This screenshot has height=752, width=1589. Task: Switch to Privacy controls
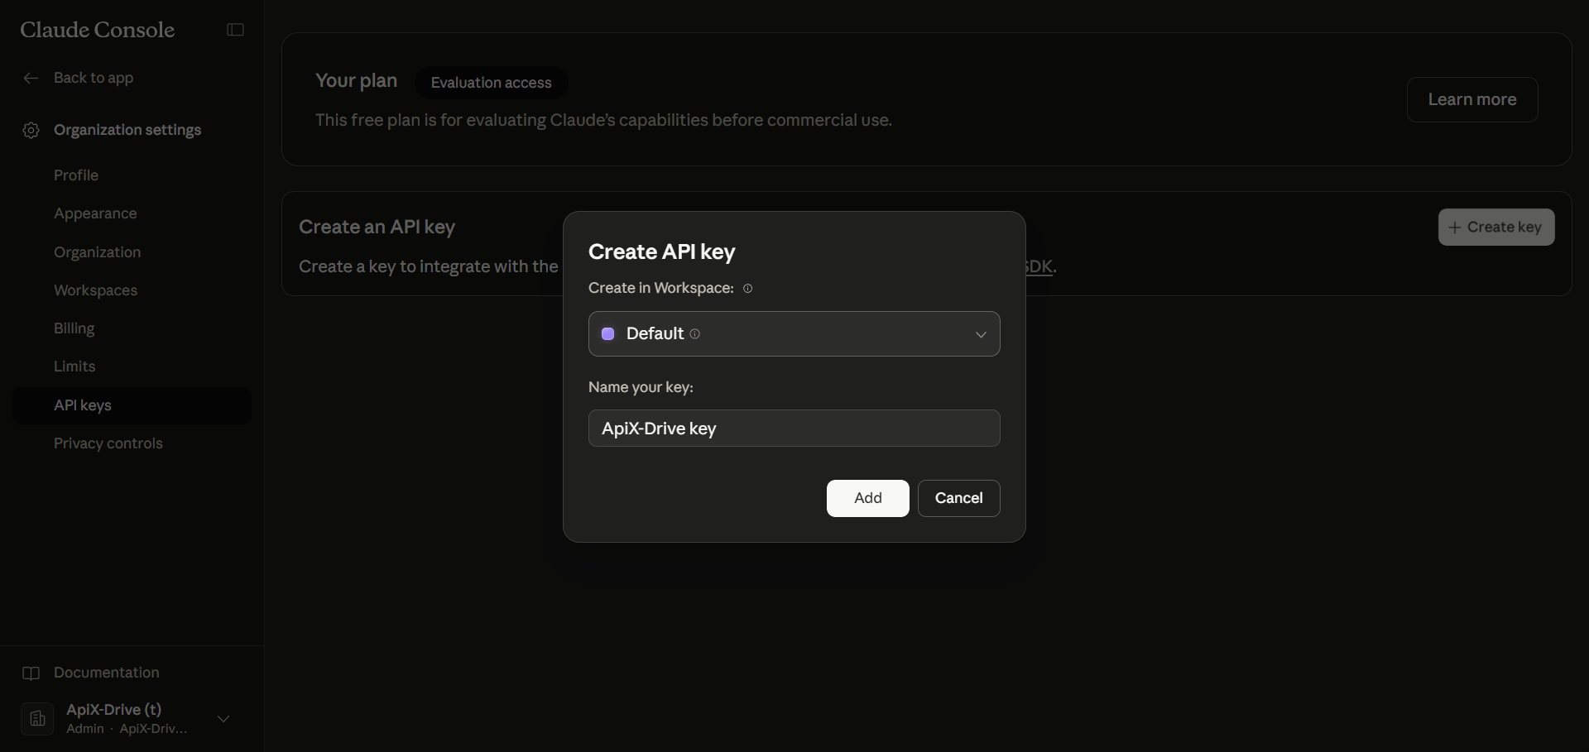pos(108,443)
